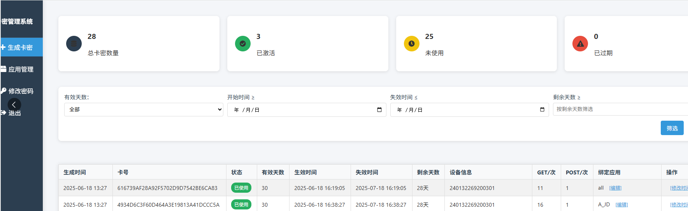Click the key icon beside 修改密码
The image size is (688, 211).
[x=4, y=91]
